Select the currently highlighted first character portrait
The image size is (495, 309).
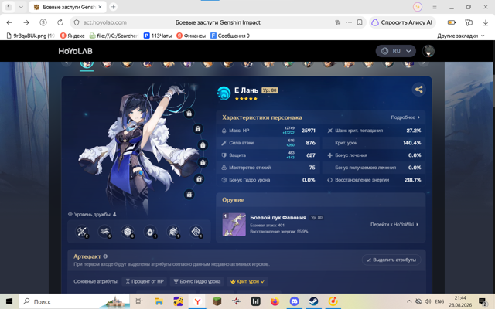pos(87,64)
